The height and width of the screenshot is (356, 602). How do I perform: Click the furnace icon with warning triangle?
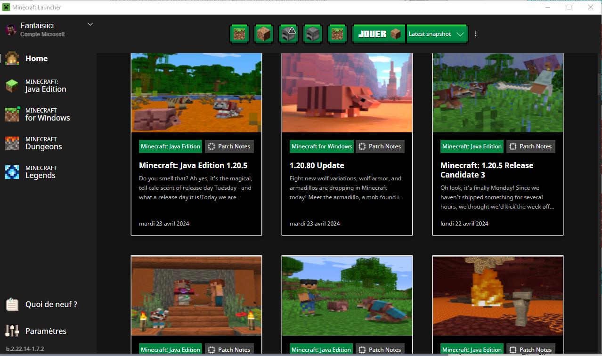pyautogui.click(x=288, y=34)
